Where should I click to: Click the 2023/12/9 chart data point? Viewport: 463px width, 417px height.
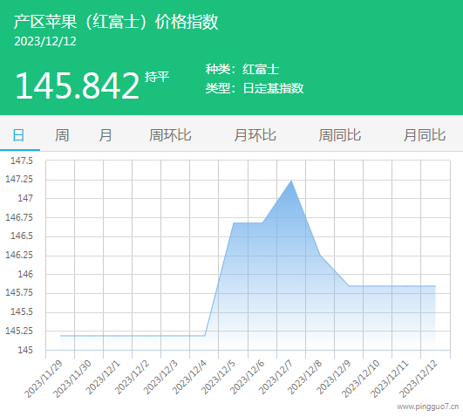pos(349,286)
